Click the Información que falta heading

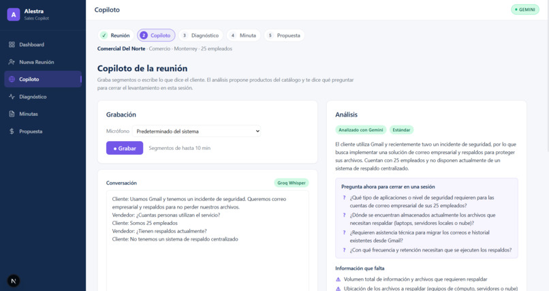(x=360, y=269)
